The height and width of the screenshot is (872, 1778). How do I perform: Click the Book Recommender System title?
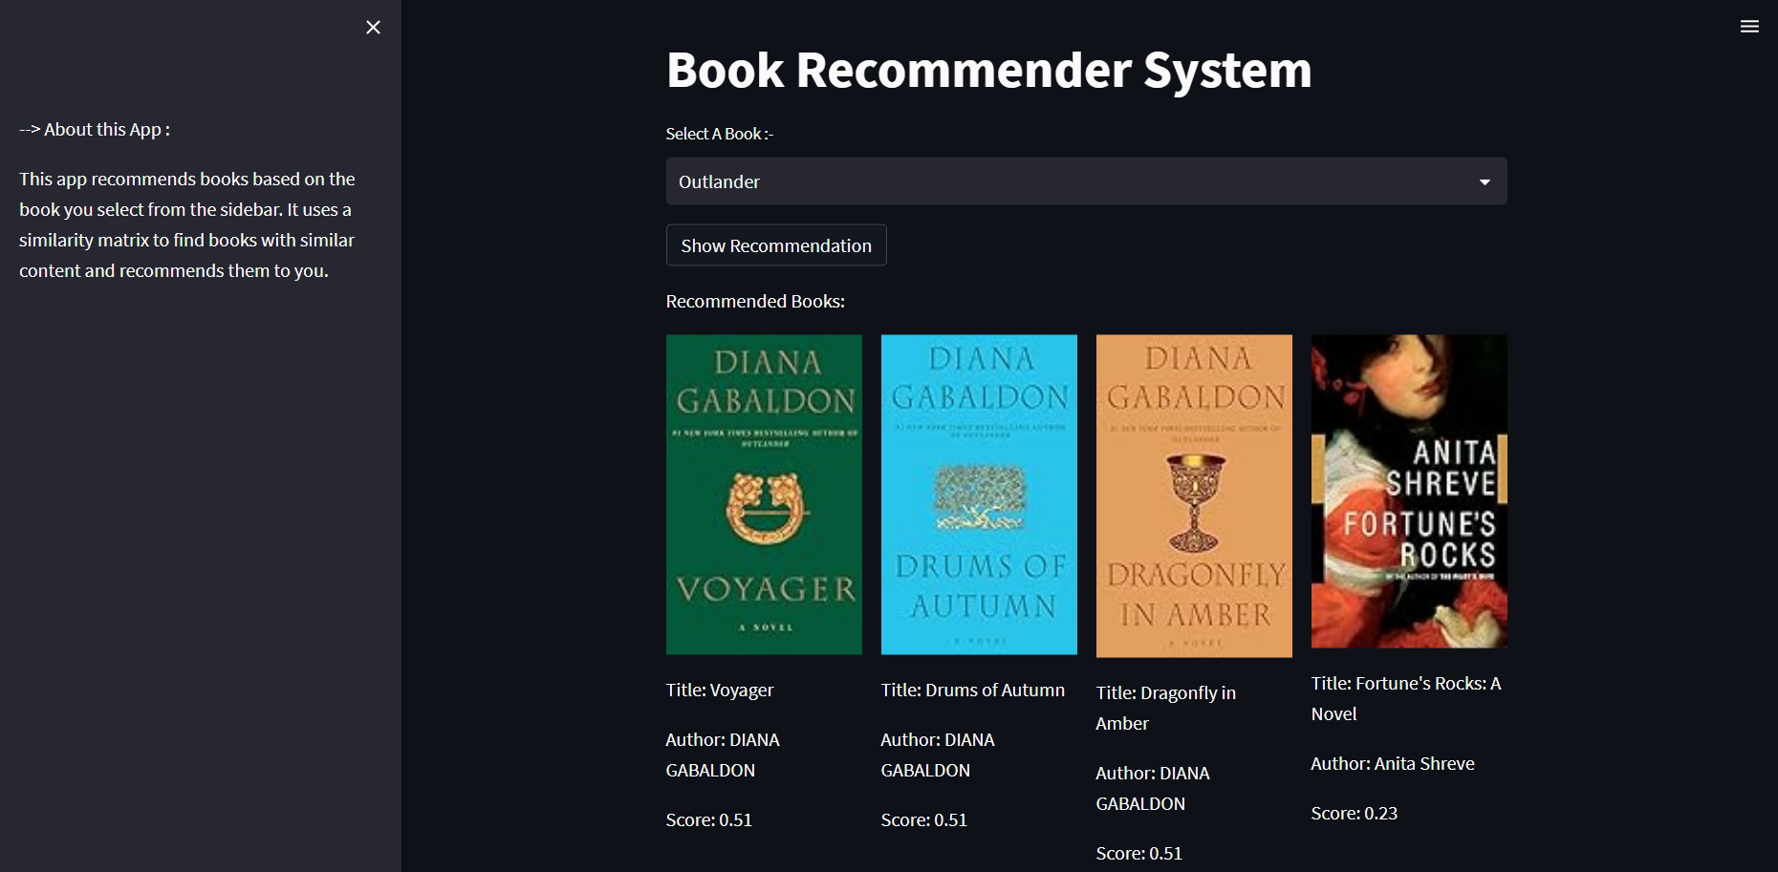[989, 70]
